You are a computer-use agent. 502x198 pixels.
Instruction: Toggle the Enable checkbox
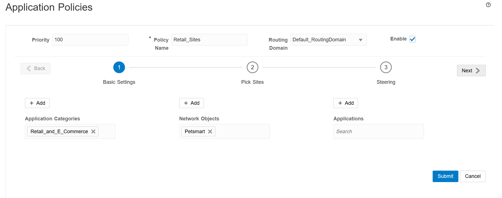[x=412, y=39]
